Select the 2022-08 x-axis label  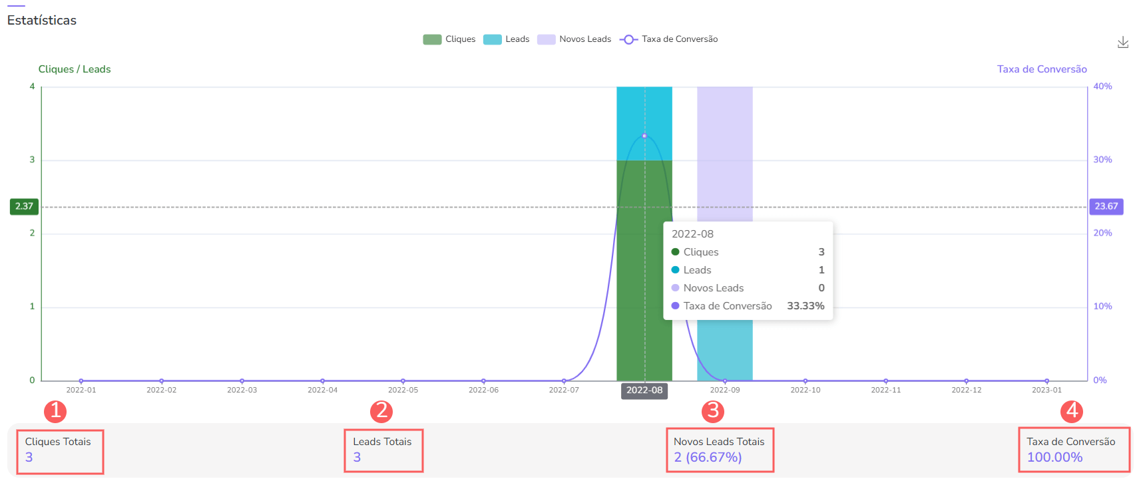pyautogui.click(x=644, y=391)
